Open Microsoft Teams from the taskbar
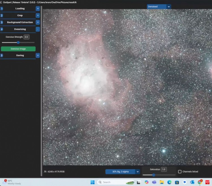Image resolution: width=212 pixels, height=186 pixels. coord(154,182)
